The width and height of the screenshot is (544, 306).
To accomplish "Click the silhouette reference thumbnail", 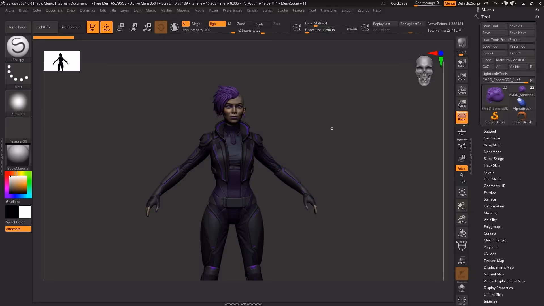I will (x=62, y=61).
